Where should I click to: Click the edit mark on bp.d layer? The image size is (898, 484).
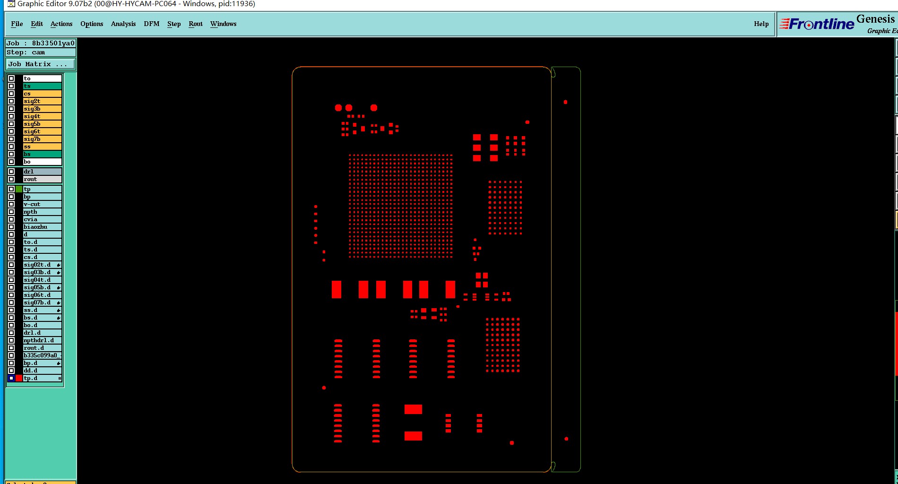[x=59, y=363]
